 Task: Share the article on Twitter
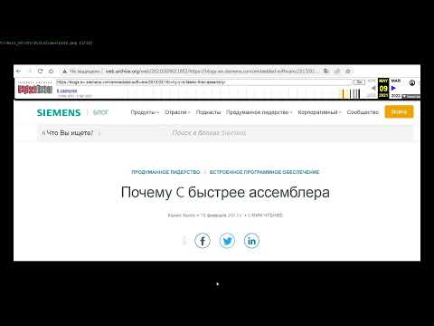tap(227, 241)
